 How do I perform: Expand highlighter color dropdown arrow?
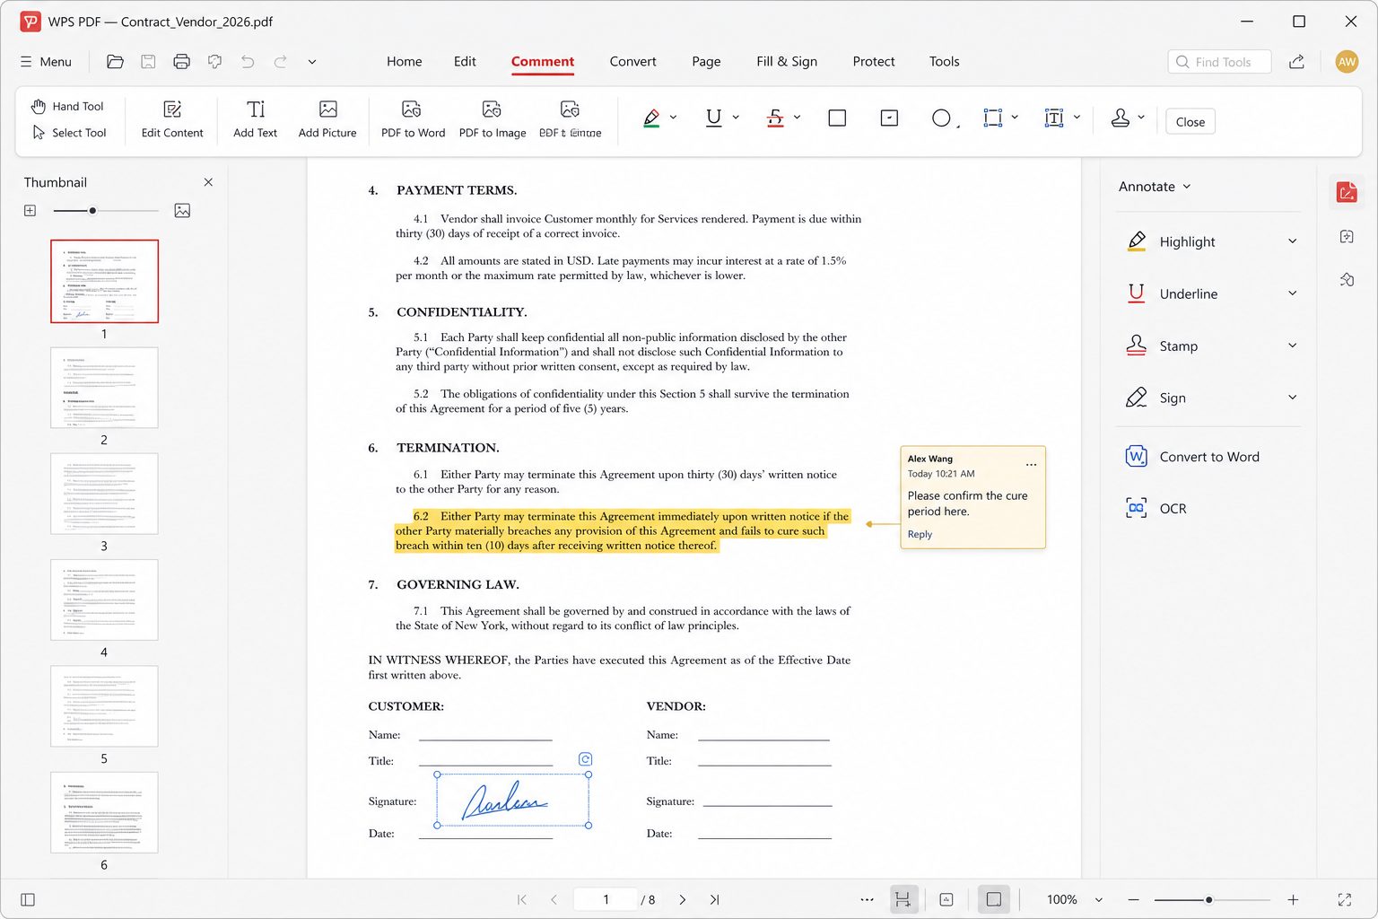click(x=674, y=118)
